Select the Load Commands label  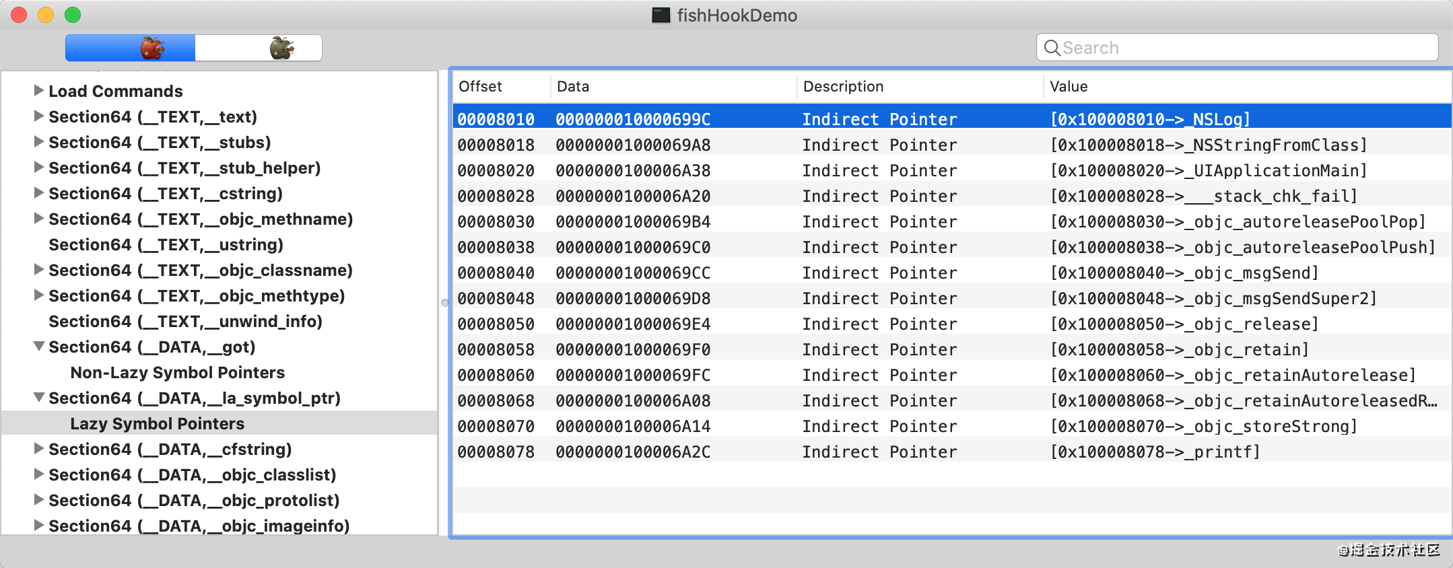tap(116, 91)
